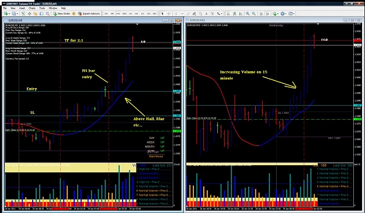Image resolution: width=365 pixels, height=213 pixels.
Task: Toggle chart Auto Scroll
Action: [261, 14]
